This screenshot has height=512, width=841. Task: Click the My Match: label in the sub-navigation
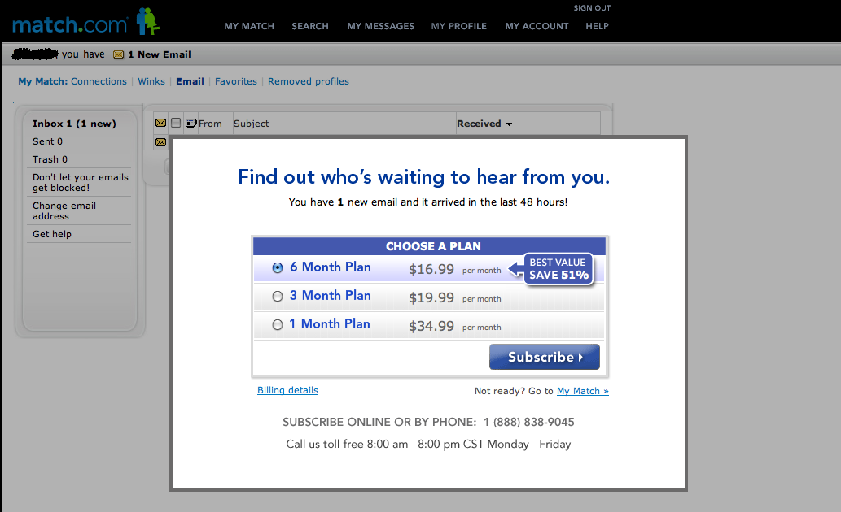coord(43,81)
